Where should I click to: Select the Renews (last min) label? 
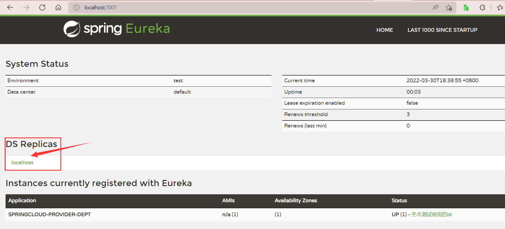(305, 126)
